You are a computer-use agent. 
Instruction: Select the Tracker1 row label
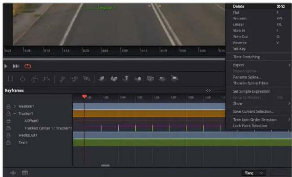26,114
